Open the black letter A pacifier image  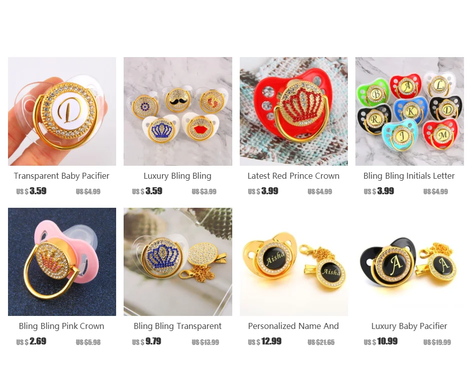click(410, 262)
